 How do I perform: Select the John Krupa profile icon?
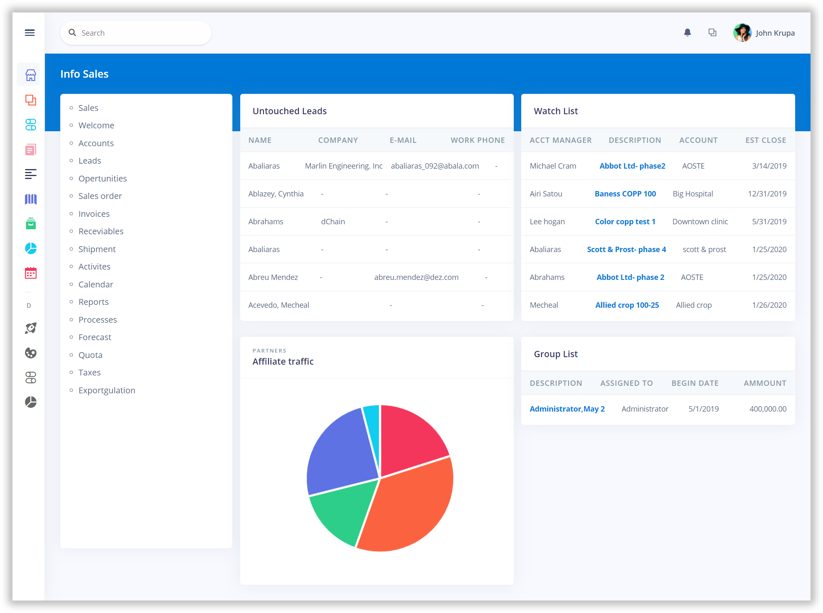(x=742, y=32)
